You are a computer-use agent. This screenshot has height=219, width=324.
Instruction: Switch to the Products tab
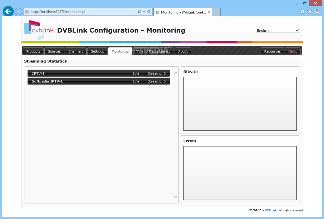pos(33,51)
